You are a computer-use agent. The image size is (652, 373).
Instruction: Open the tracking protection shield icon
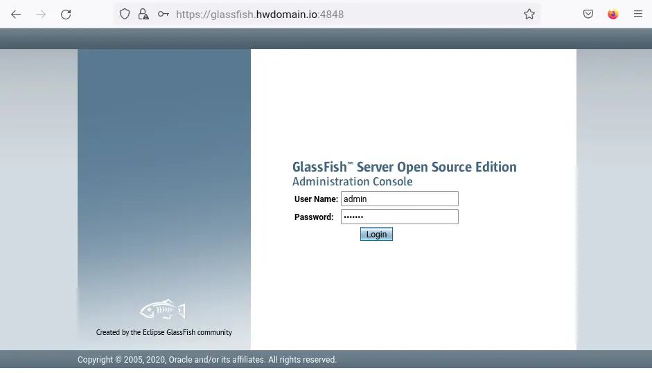point(124,14)
